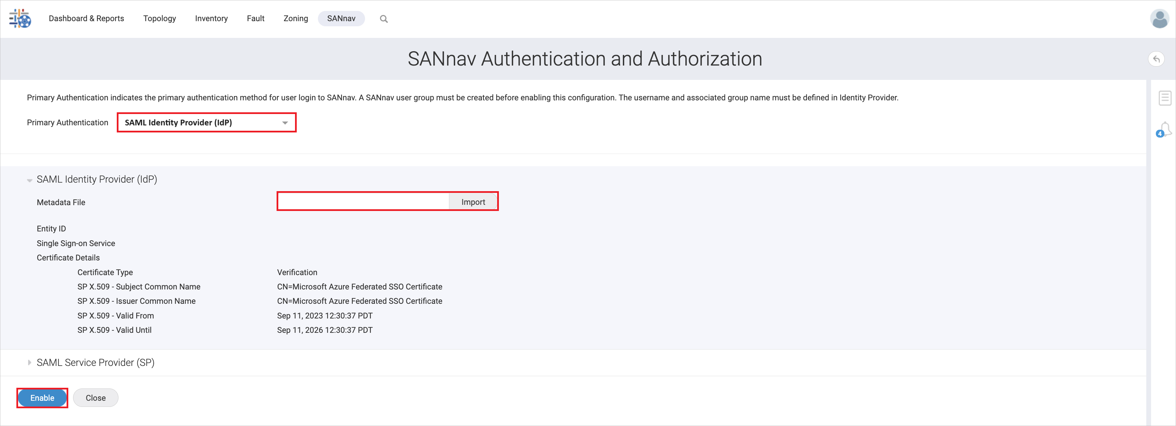Open the Zoning menu
This screenshot has height=426, width=1176.
pyautogui.click(x=295, y=19)
